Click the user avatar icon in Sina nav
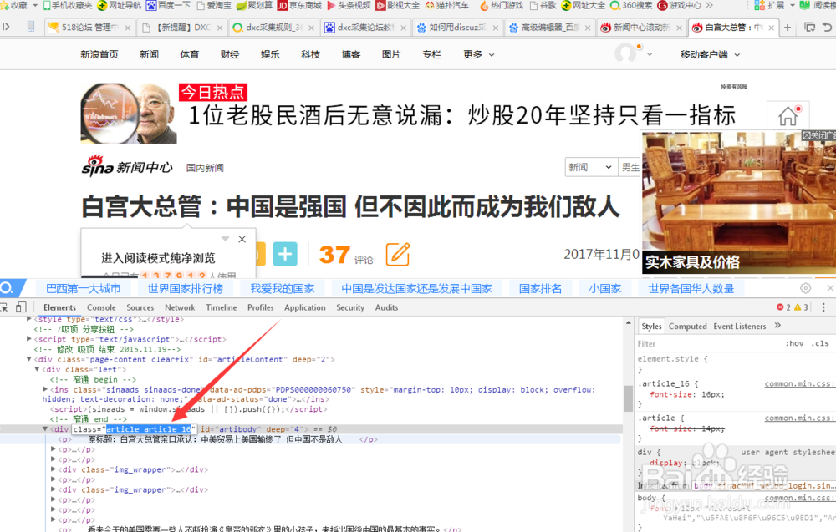This screenshot has height=532, width=836. (626, 53)
